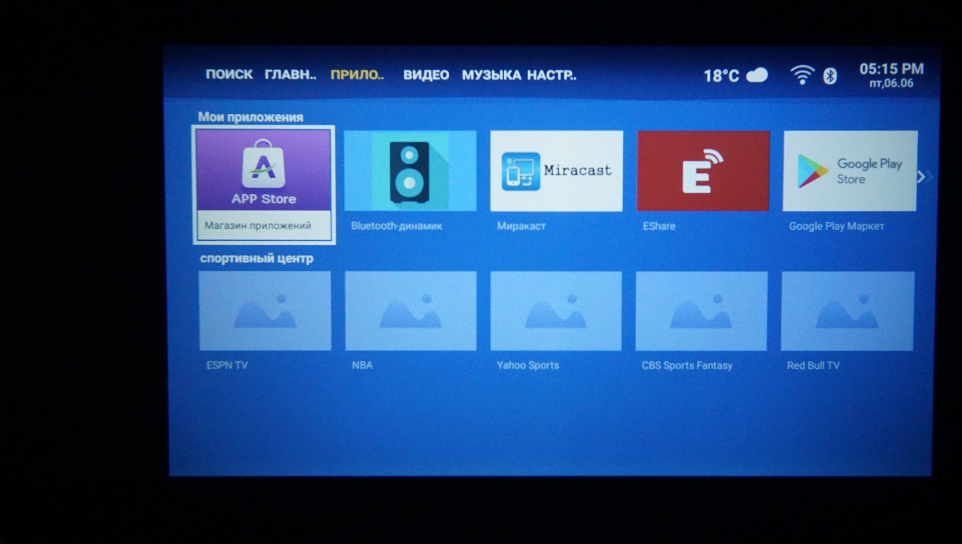Click the 18°C temperature reading

pyautogui.click(x=721, y=76)
